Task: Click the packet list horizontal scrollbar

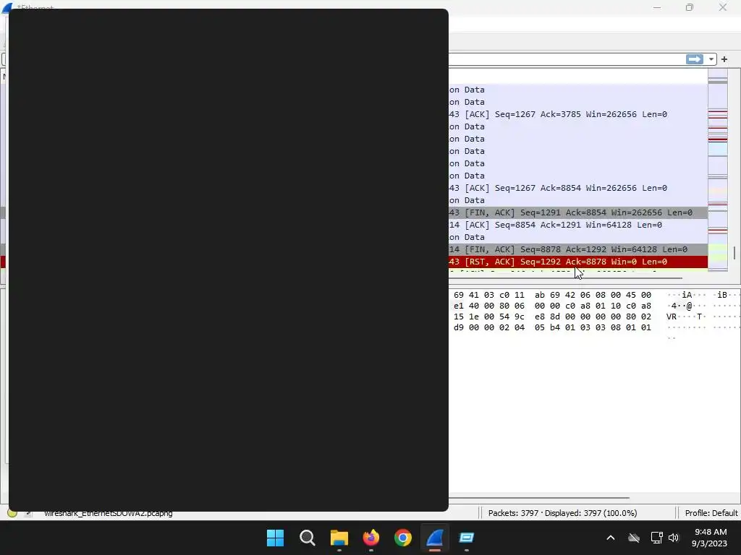Action: click(x=564, y=278)
